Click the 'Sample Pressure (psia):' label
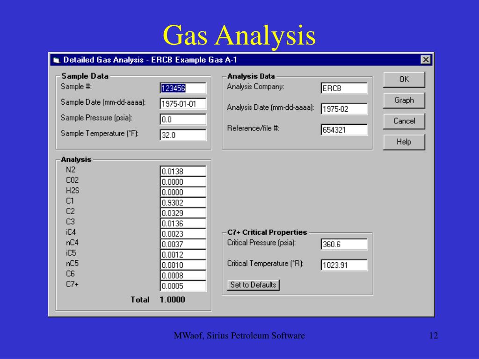Image resolution: width=479 pixels, height=359 pixels. pyautogui.click(x=96, y=118)
